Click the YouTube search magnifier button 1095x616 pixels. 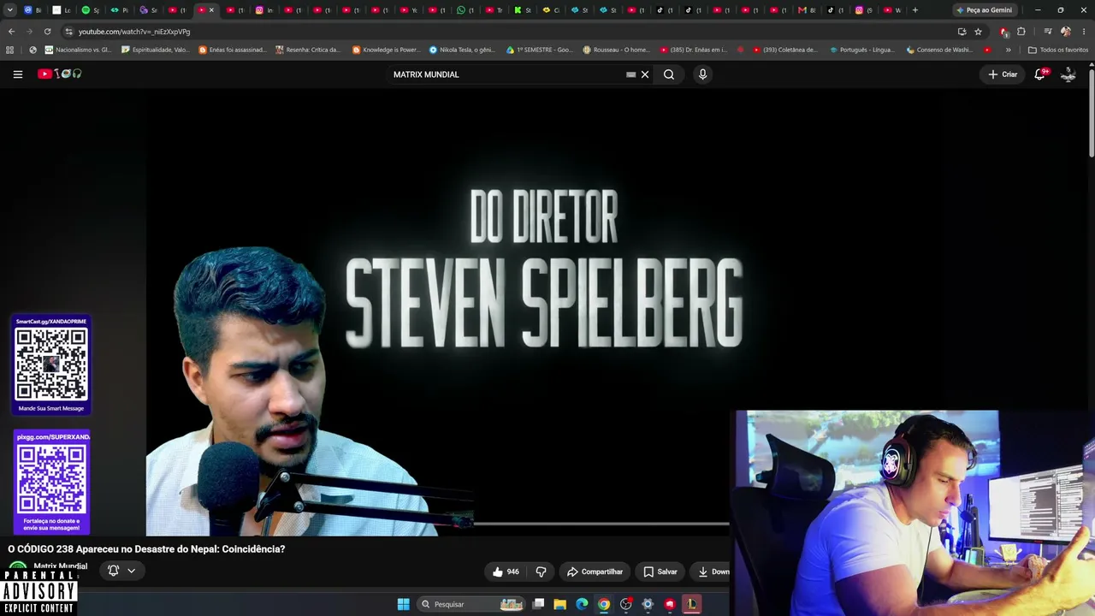669,74
